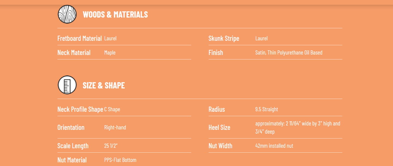This screenshot has height=166, width=393.
Task: Click the Neck Material label
Action: click(74, 52)
